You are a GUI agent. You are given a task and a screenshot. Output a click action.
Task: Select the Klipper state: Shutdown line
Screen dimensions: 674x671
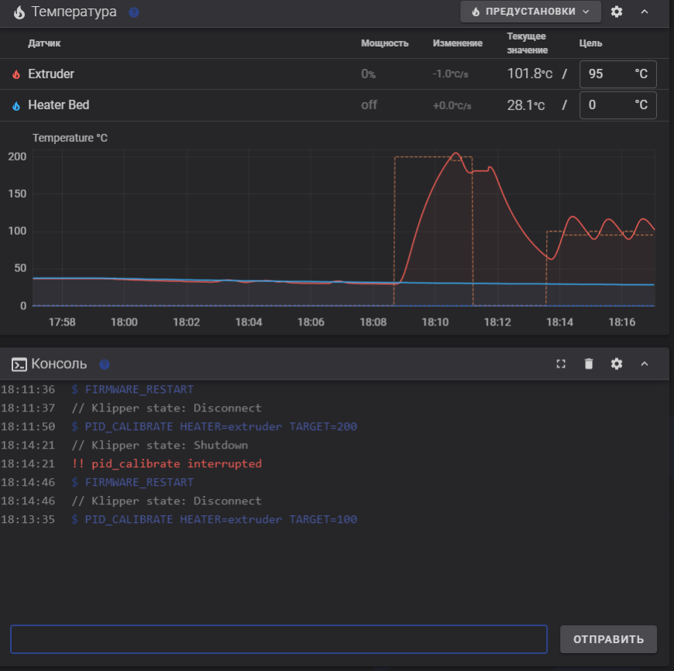click(160, 445)
